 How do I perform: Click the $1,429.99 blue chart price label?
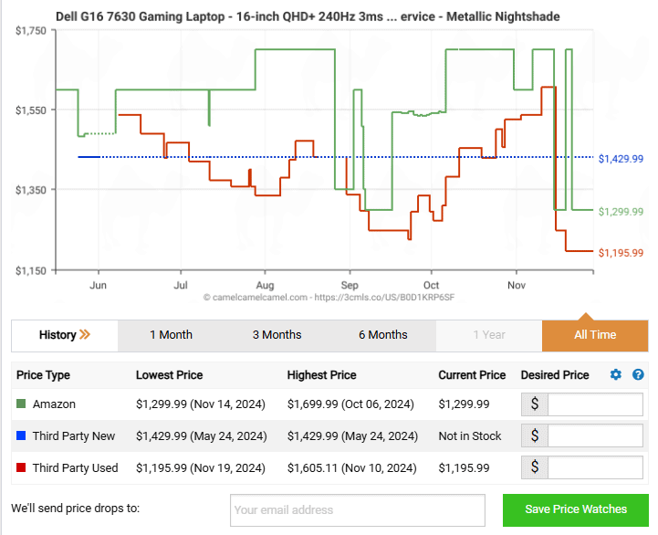621,159
